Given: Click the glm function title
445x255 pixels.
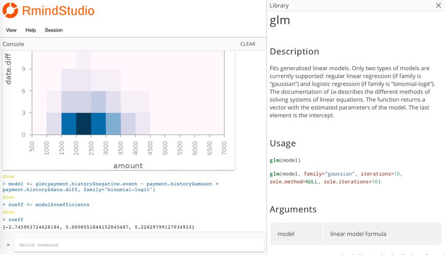Looking at the screenshot, I should pyautogui.click(x=280, y=20).
